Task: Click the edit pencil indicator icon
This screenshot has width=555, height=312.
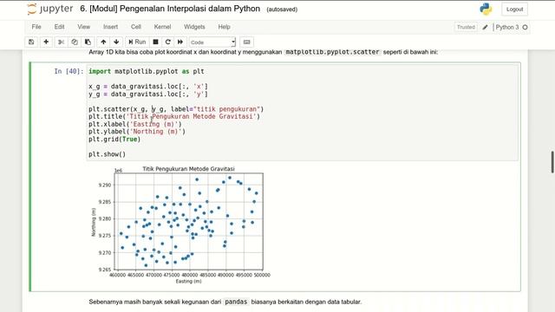Action: (485, 27)
